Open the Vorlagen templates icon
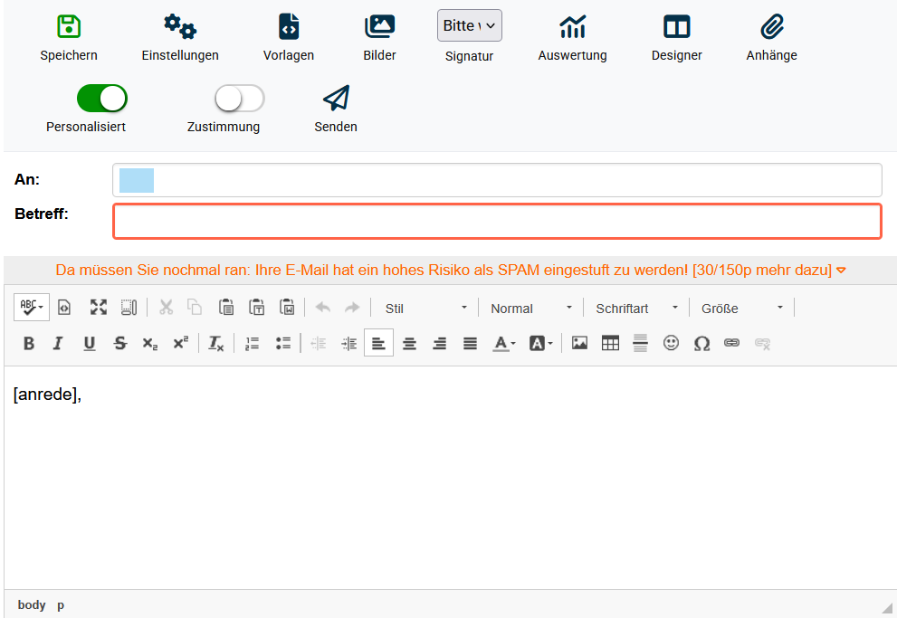 pyautogui.click(x=289, y=27)
